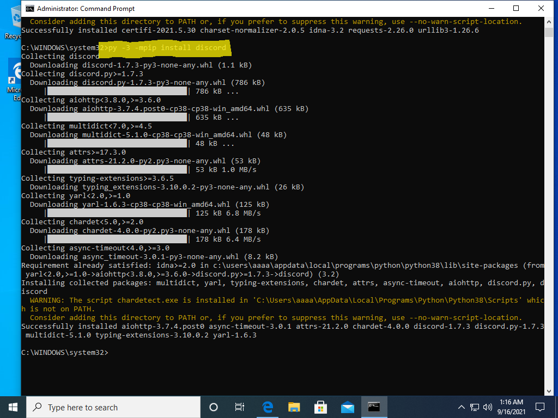Click 'Collecting aiohttp<3.8.0,>=3.6.0' line

click(91, 100)
